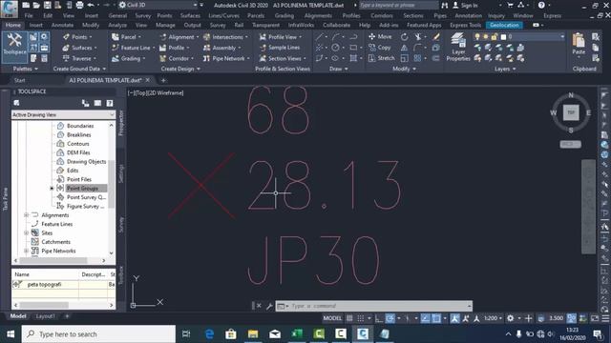This screenshot has height=343, width=611.
Task: Click the Assembly tool
Action: tap(221, 48)
